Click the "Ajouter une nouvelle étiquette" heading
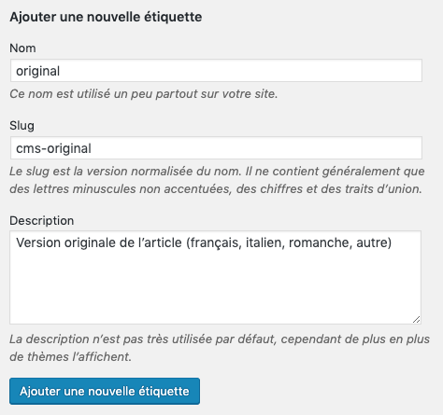 click(106, 17)
